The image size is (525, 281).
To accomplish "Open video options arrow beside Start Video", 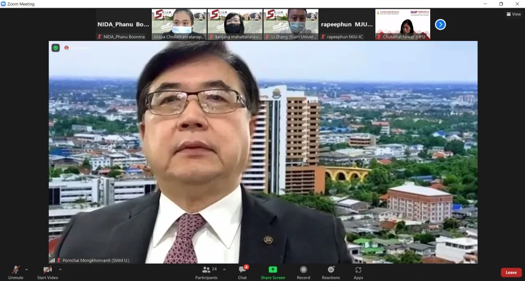I will tap(60, 269).
